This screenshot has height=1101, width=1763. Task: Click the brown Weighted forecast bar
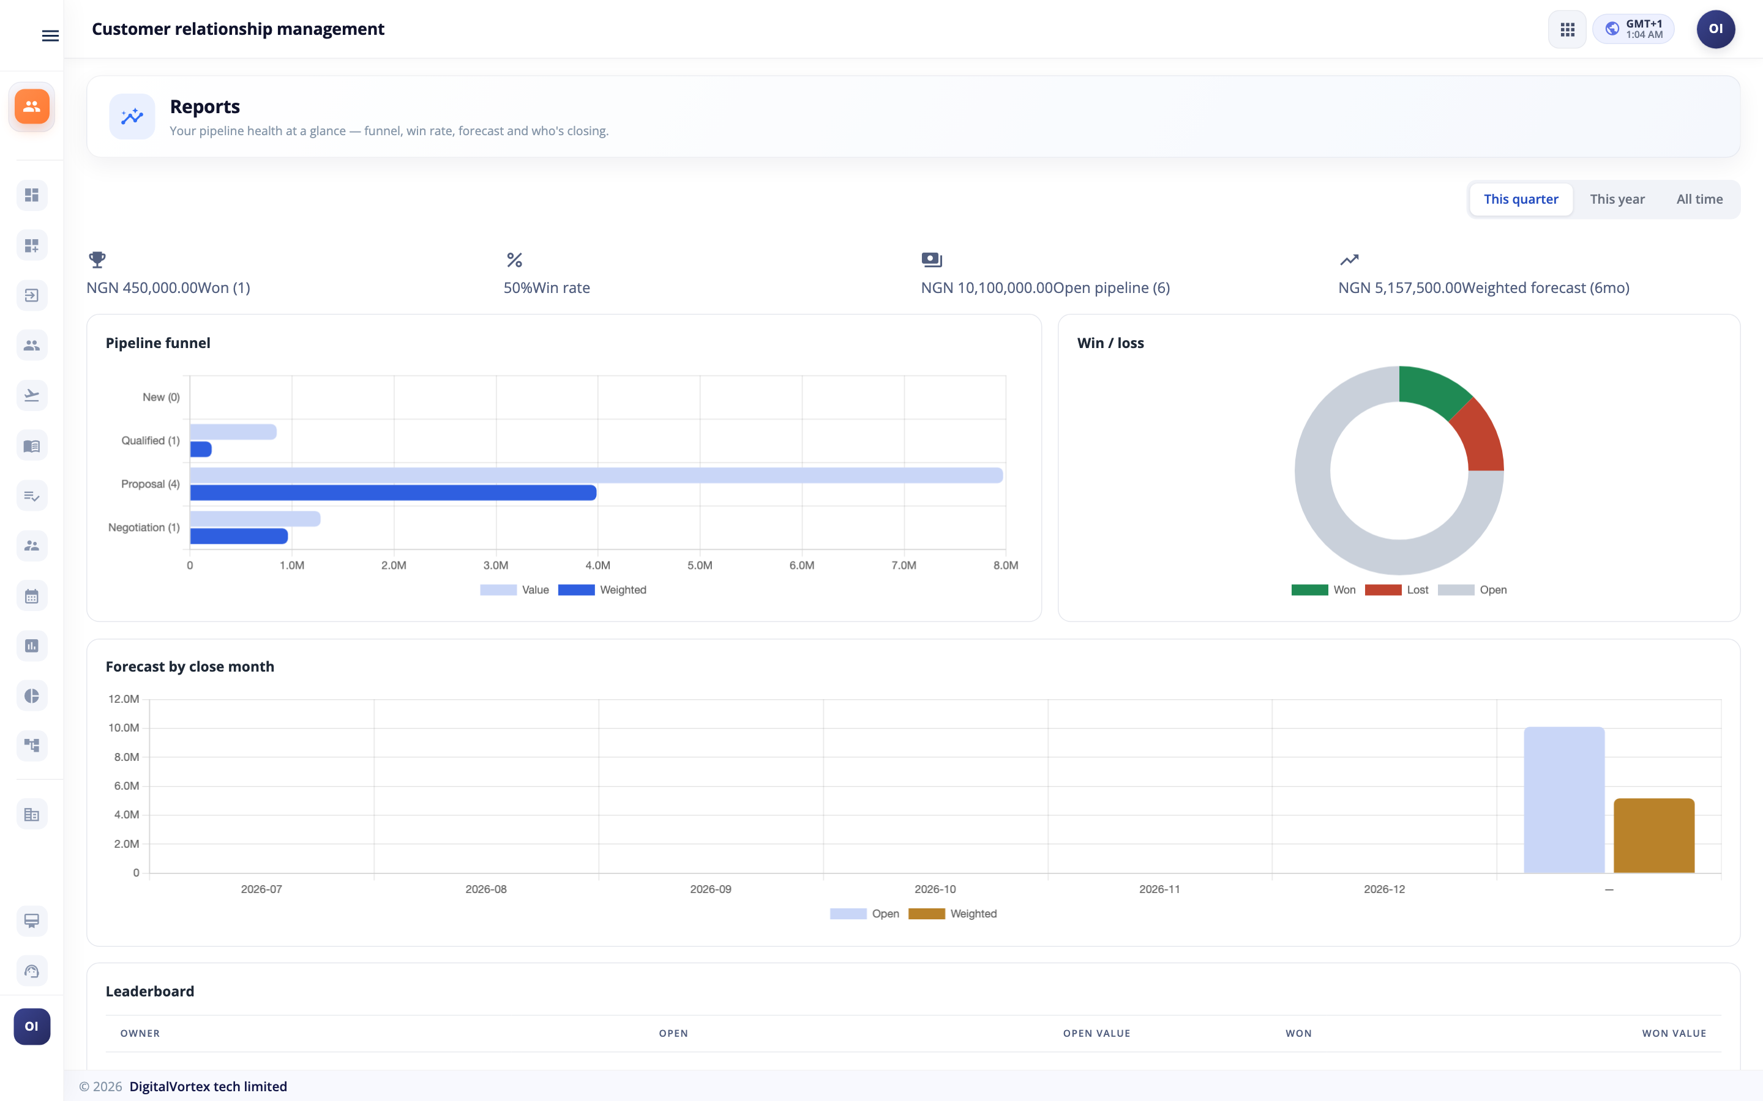pos(1653,835)
